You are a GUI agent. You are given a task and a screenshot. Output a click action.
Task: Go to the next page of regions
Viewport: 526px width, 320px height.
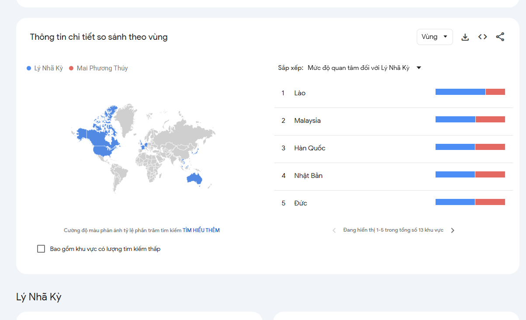453,230
